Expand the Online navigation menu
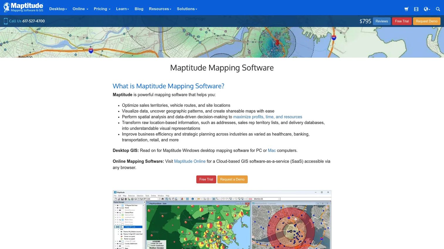 pyautogui.click(x=80, y=9)
